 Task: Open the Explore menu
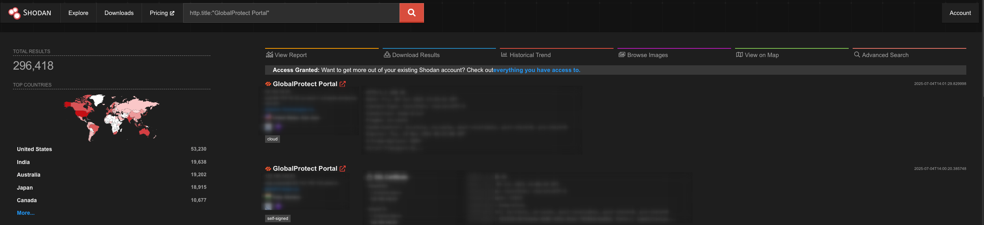tap(78, 13)
